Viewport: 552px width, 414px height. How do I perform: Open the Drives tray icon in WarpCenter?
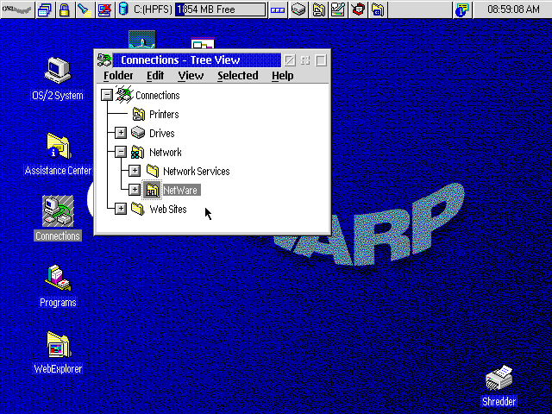[298, 9]
